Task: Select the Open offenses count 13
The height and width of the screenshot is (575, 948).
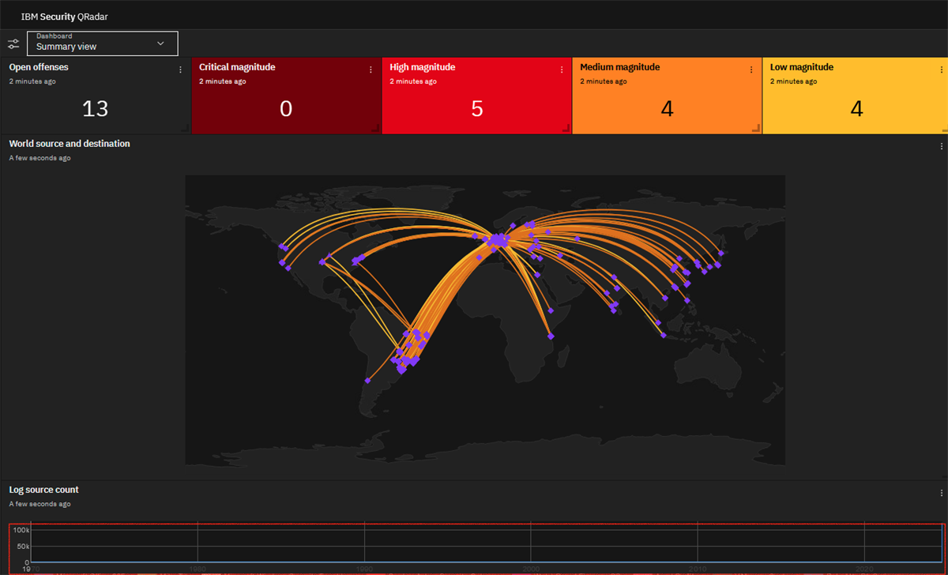Action: pyautogui.click(x=96, y=108)
